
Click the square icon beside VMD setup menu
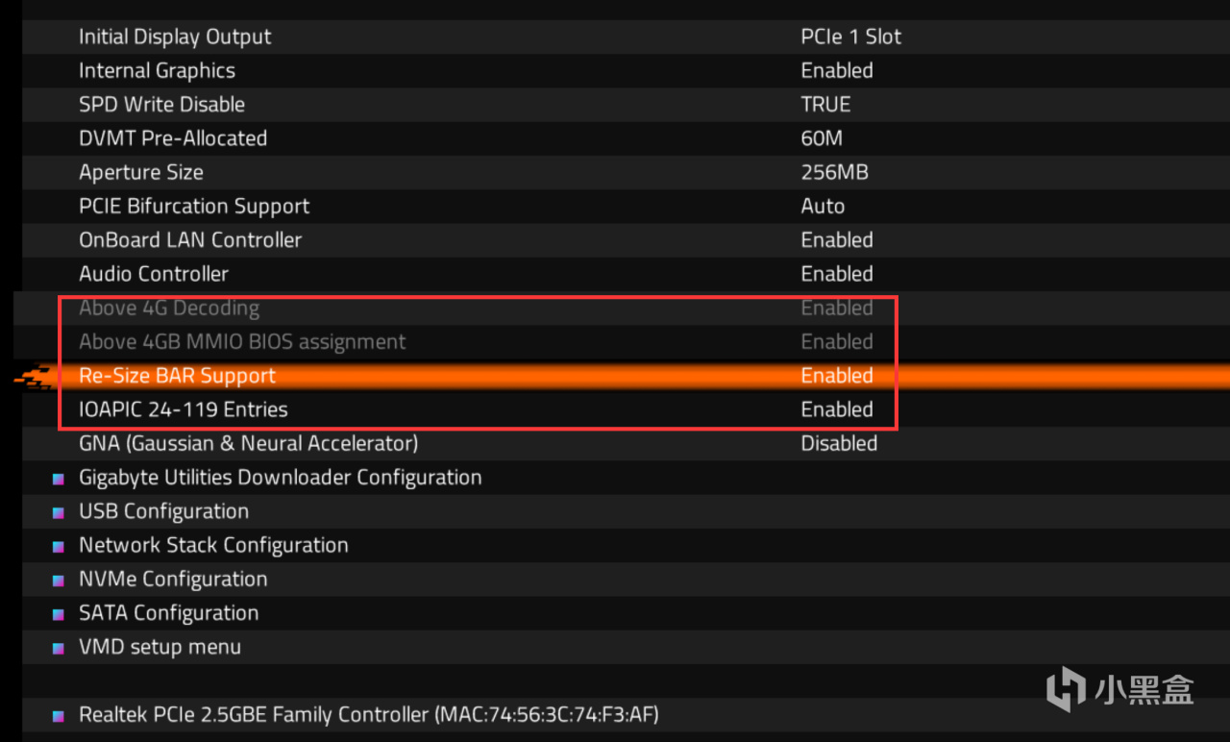[59, 648]
